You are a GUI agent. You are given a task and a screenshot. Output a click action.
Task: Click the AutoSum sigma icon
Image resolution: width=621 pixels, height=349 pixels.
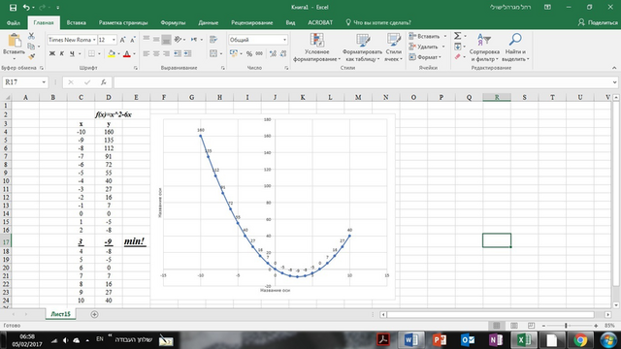click(x=457, y=36)
